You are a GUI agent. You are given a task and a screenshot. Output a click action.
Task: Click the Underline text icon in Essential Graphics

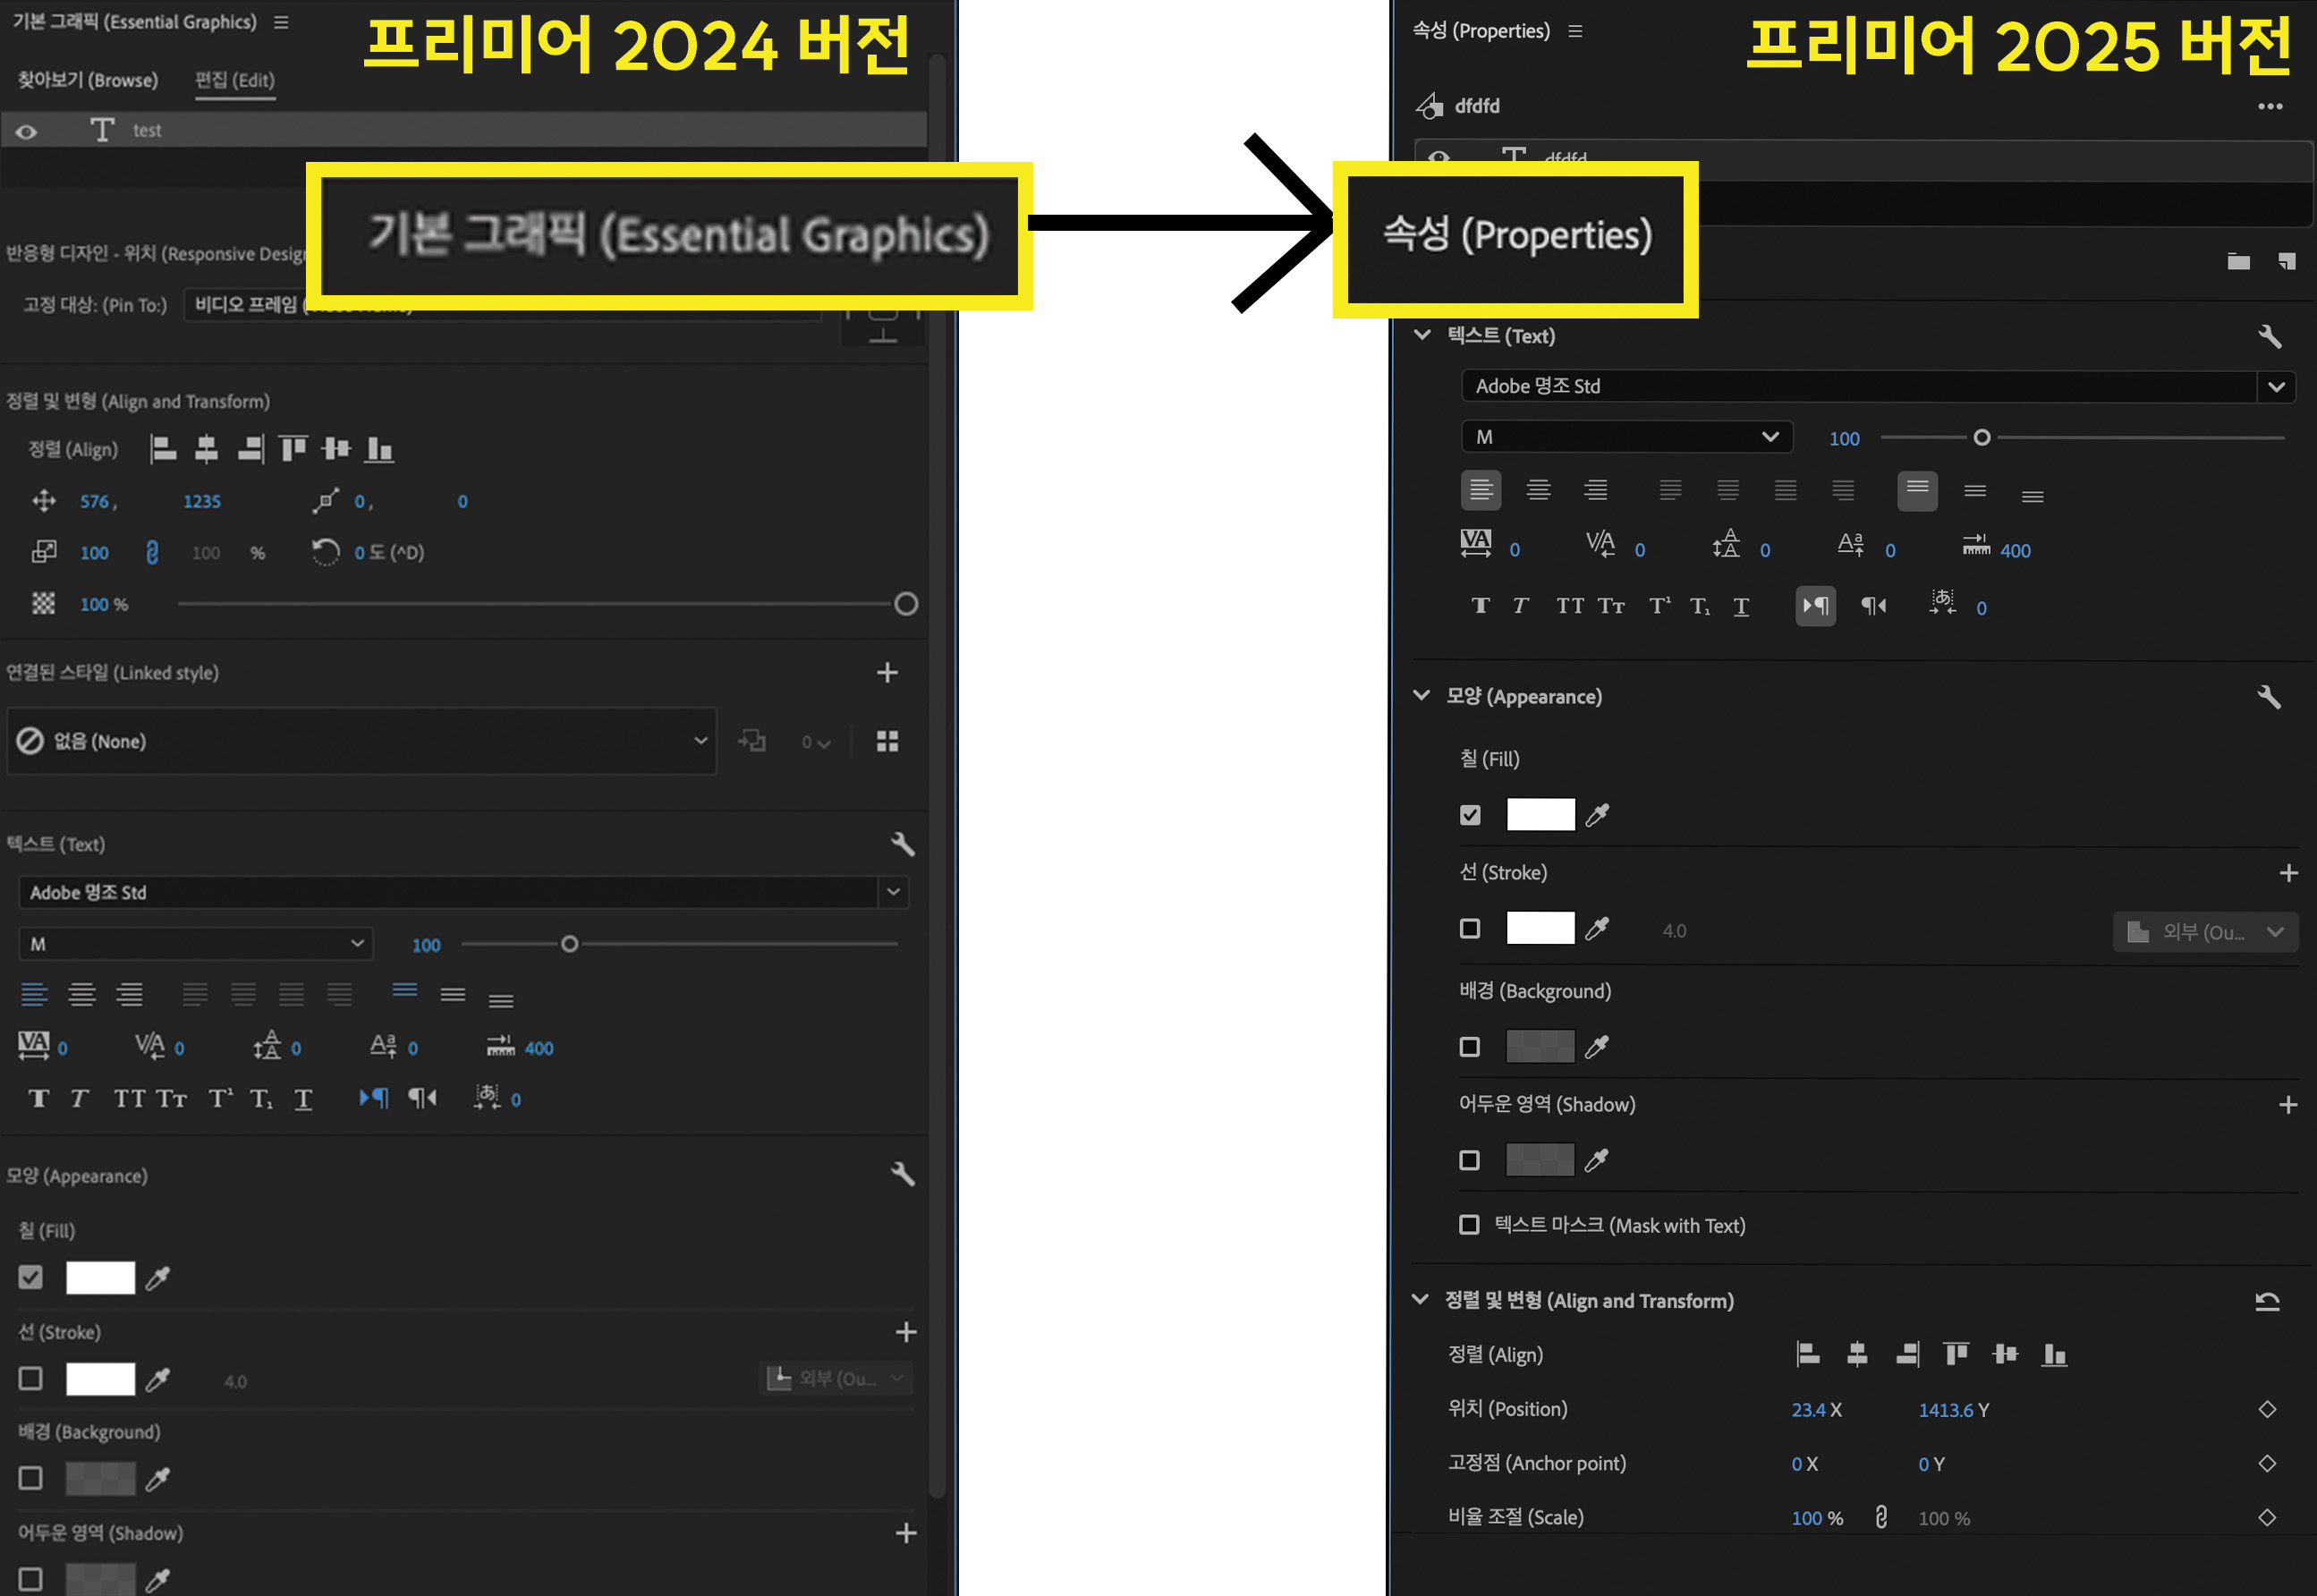tap(303, 1099)
